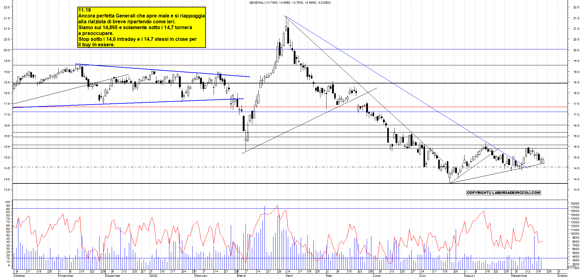Image resolution: width=580 pixels, height=277 pixels.
Task: Click the '6000' volume scale label
Action: (x=576, y=249)
